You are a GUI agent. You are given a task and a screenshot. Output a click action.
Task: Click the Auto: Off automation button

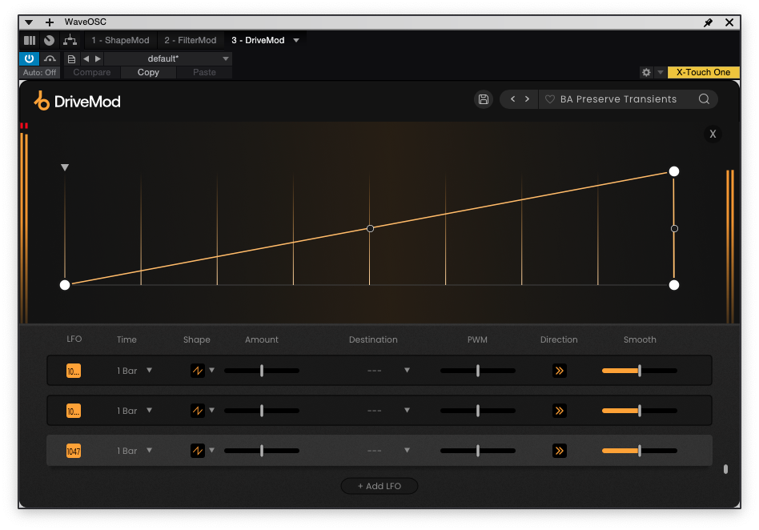pos(40,72)
